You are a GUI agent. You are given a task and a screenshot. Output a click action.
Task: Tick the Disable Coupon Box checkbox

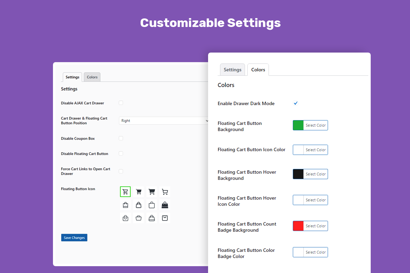(x=121, y=138)
